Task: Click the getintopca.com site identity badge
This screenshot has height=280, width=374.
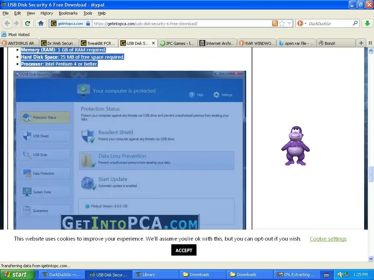Action: pyautogui.click(x=70, y=24)
